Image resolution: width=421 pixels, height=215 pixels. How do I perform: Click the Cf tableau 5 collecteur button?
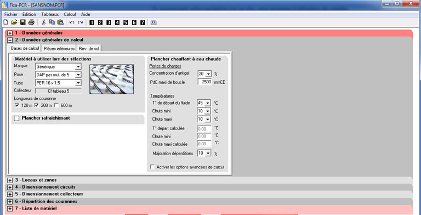pyautogui.click(x=59, y=91)
